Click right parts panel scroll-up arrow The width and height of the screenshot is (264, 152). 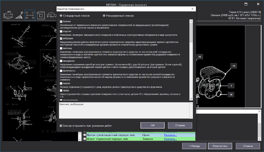click(x=259, y=111)
